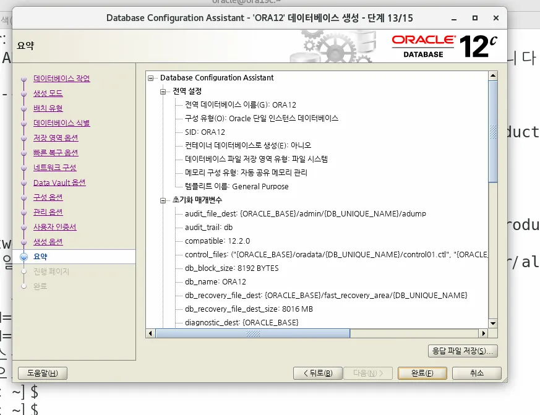The width and height of the screenshot is (540, 415).
Task: Go back with the 뒤로(B) button
Action: [x=318, y=373]
